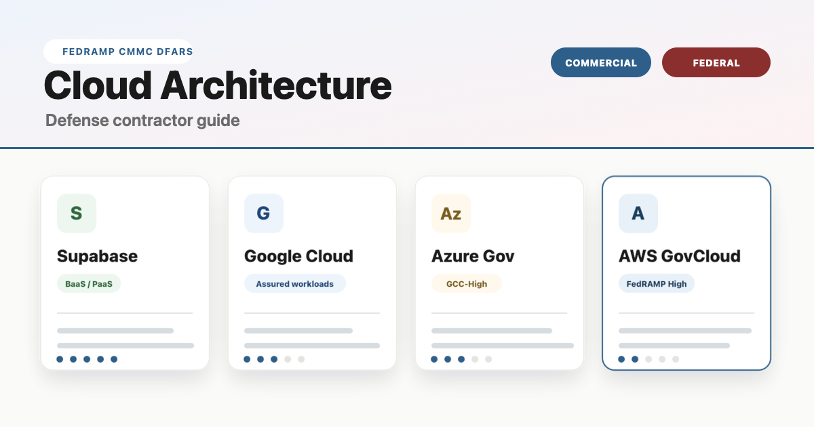The height and width of the screenshot is (427, 814).
Task: Click the BaaS / PaaS badge on Supabase
Action: pos(89,283)
